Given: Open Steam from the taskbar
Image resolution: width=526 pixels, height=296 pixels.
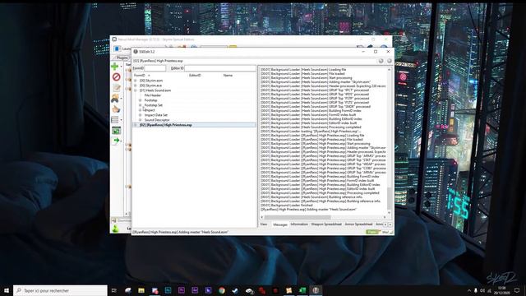Looking at the screenshot, I should 235,290.
